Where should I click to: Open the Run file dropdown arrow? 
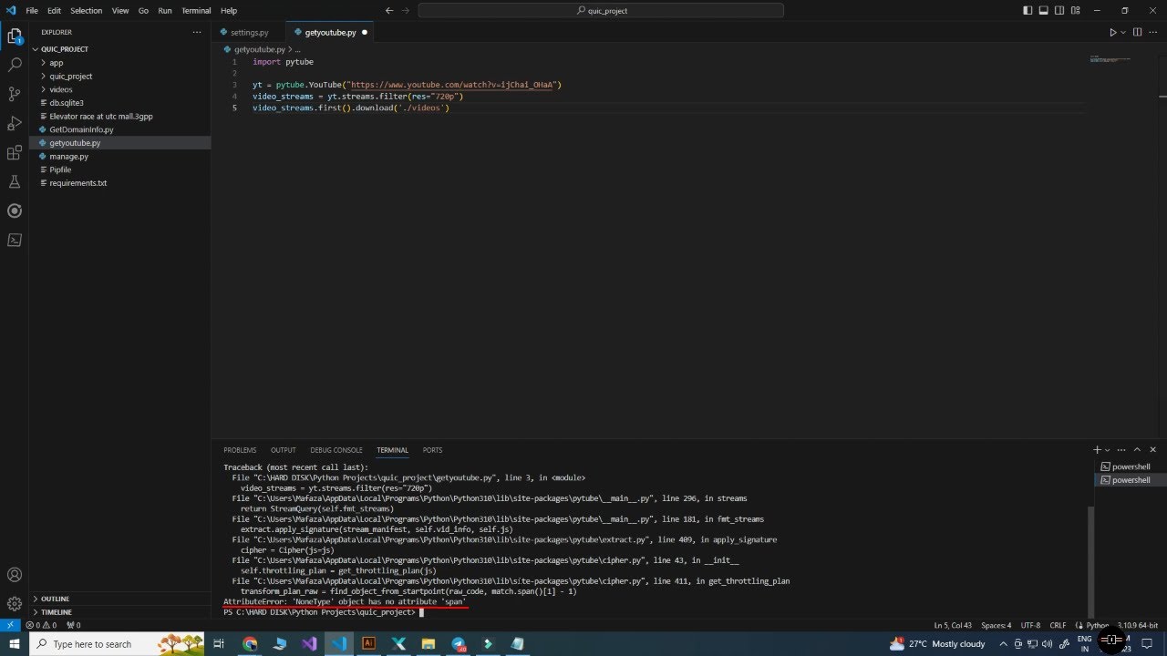(x=1123, y=33)
